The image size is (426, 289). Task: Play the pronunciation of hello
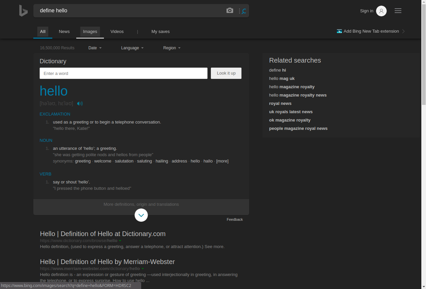pyautogui.click(x=80, y=104)
